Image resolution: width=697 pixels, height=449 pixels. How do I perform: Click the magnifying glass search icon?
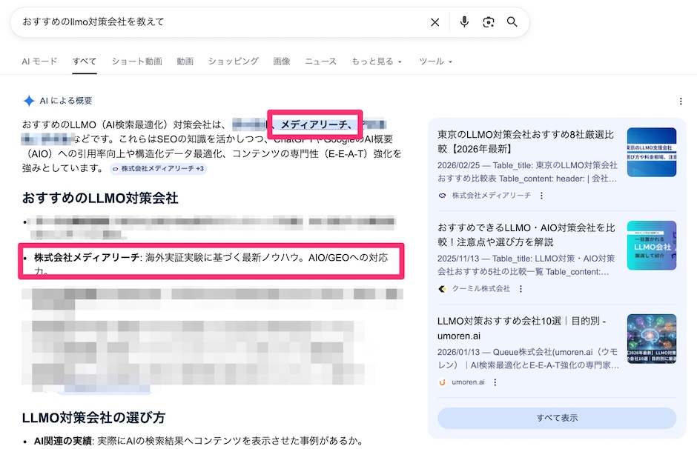click(x=512, y=21)
